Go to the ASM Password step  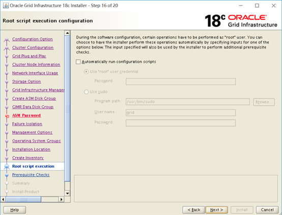pos(26,115)
